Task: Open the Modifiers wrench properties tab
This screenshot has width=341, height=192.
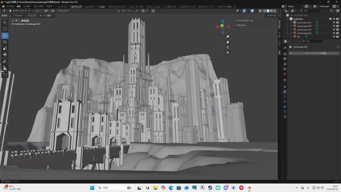Action: pos(285,92)
